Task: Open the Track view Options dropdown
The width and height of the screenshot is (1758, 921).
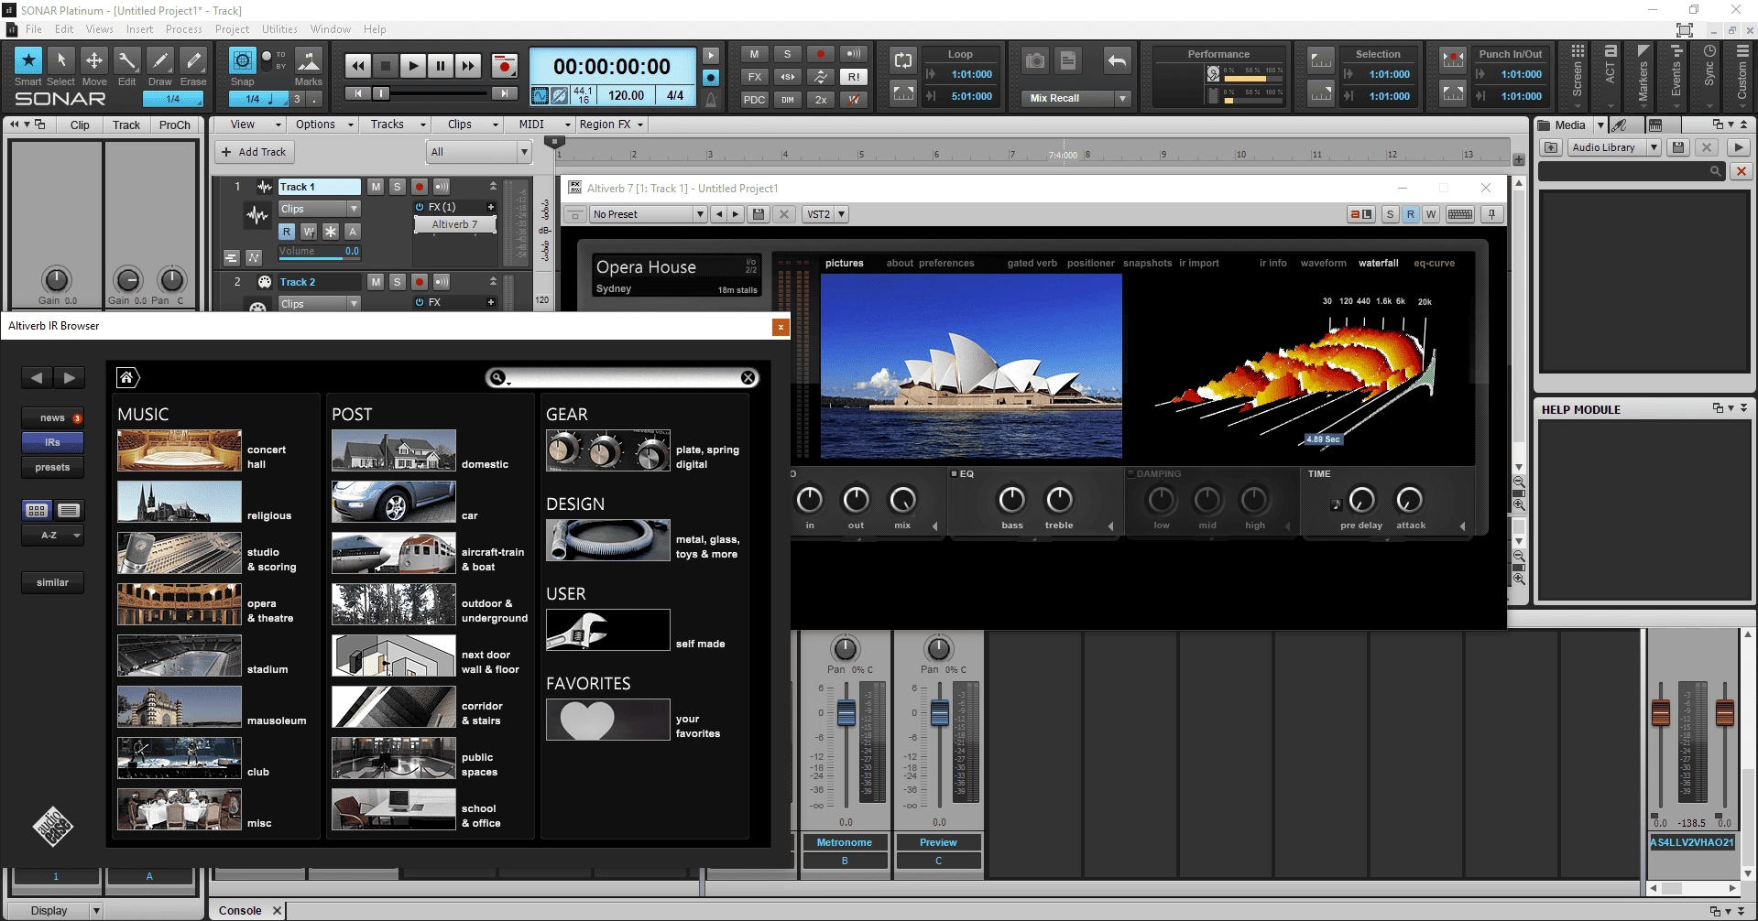Action: pyautogui.click(x=323, y=125)
